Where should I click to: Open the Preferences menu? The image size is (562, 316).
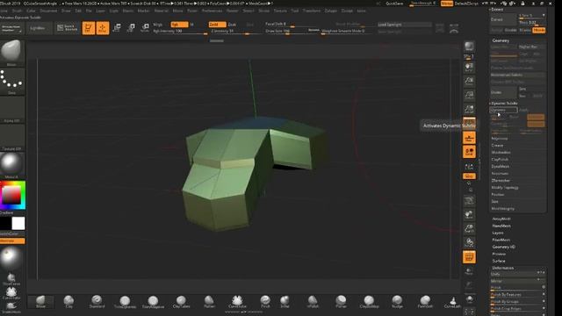pos(212,11)
